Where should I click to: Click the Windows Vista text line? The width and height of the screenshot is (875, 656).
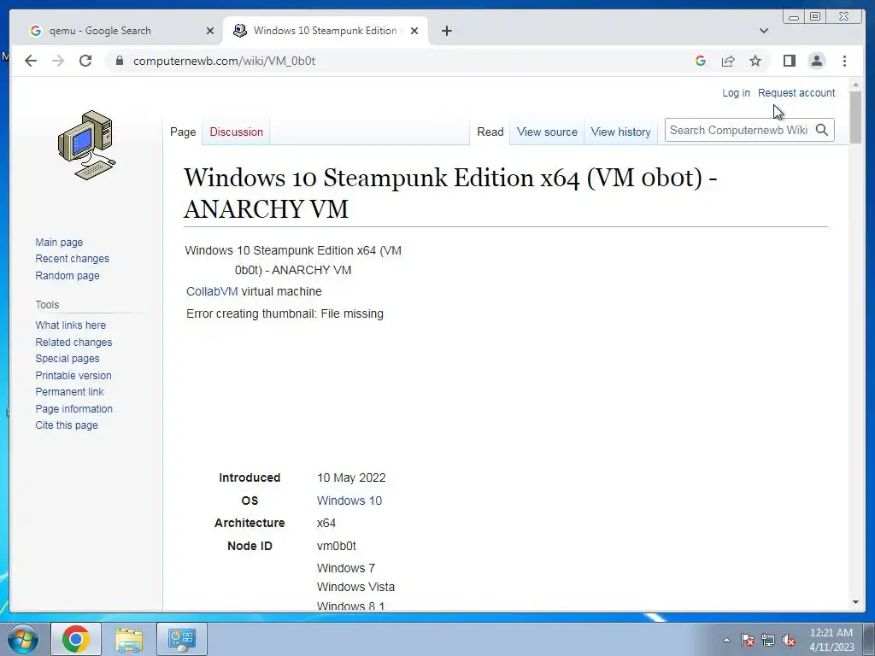[355, 587]
